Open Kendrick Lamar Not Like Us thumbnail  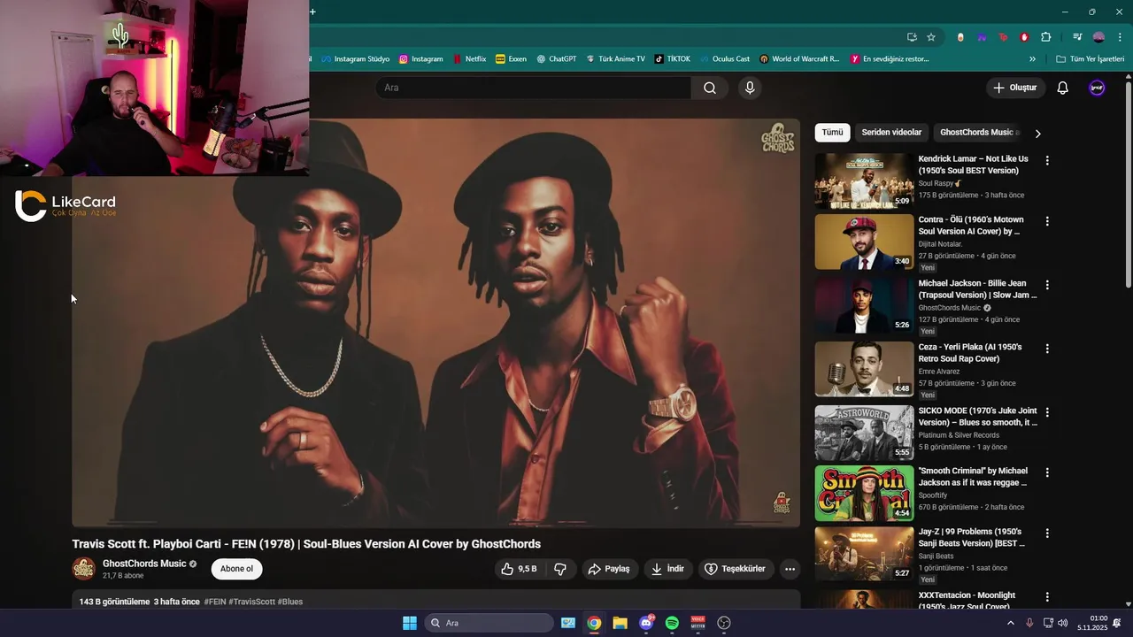864,181
